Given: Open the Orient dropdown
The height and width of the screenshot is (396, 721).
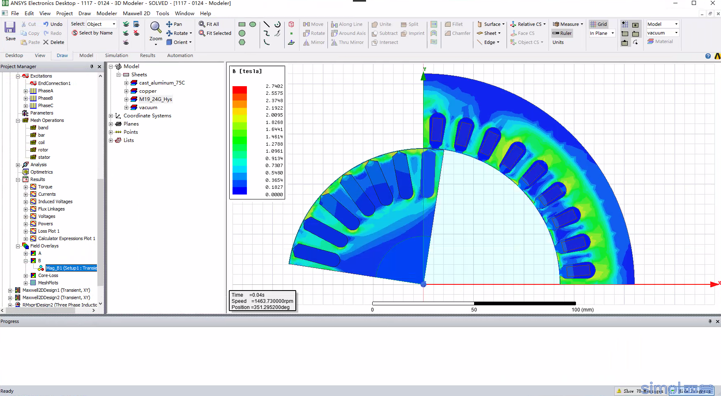Looking at the screenshot, I should tap(179, 42).
